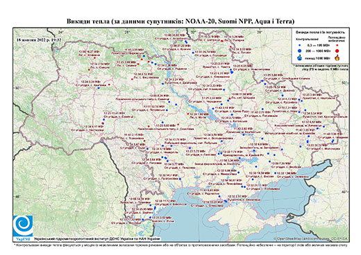Screen dimensions: 361x255
Task: Click the large red circle legend symbol
Action: 337,51
